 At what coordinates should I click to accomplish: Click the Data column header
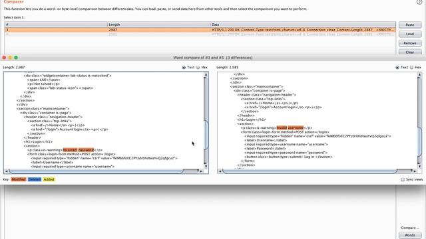[x=303, y=25]
